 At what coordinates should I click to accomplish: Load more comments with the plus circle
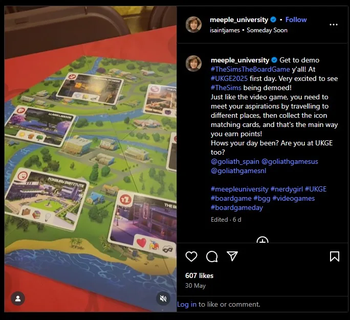[262, 240]
